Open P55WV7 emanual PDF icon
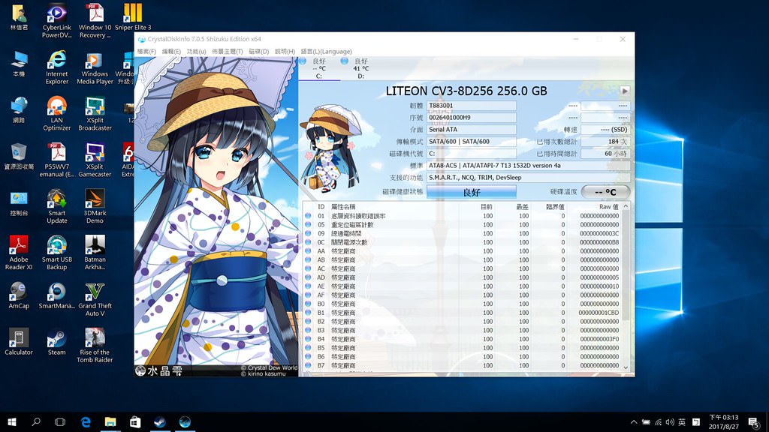The width and height of the screenshot is (769, 432). [57, 160]
